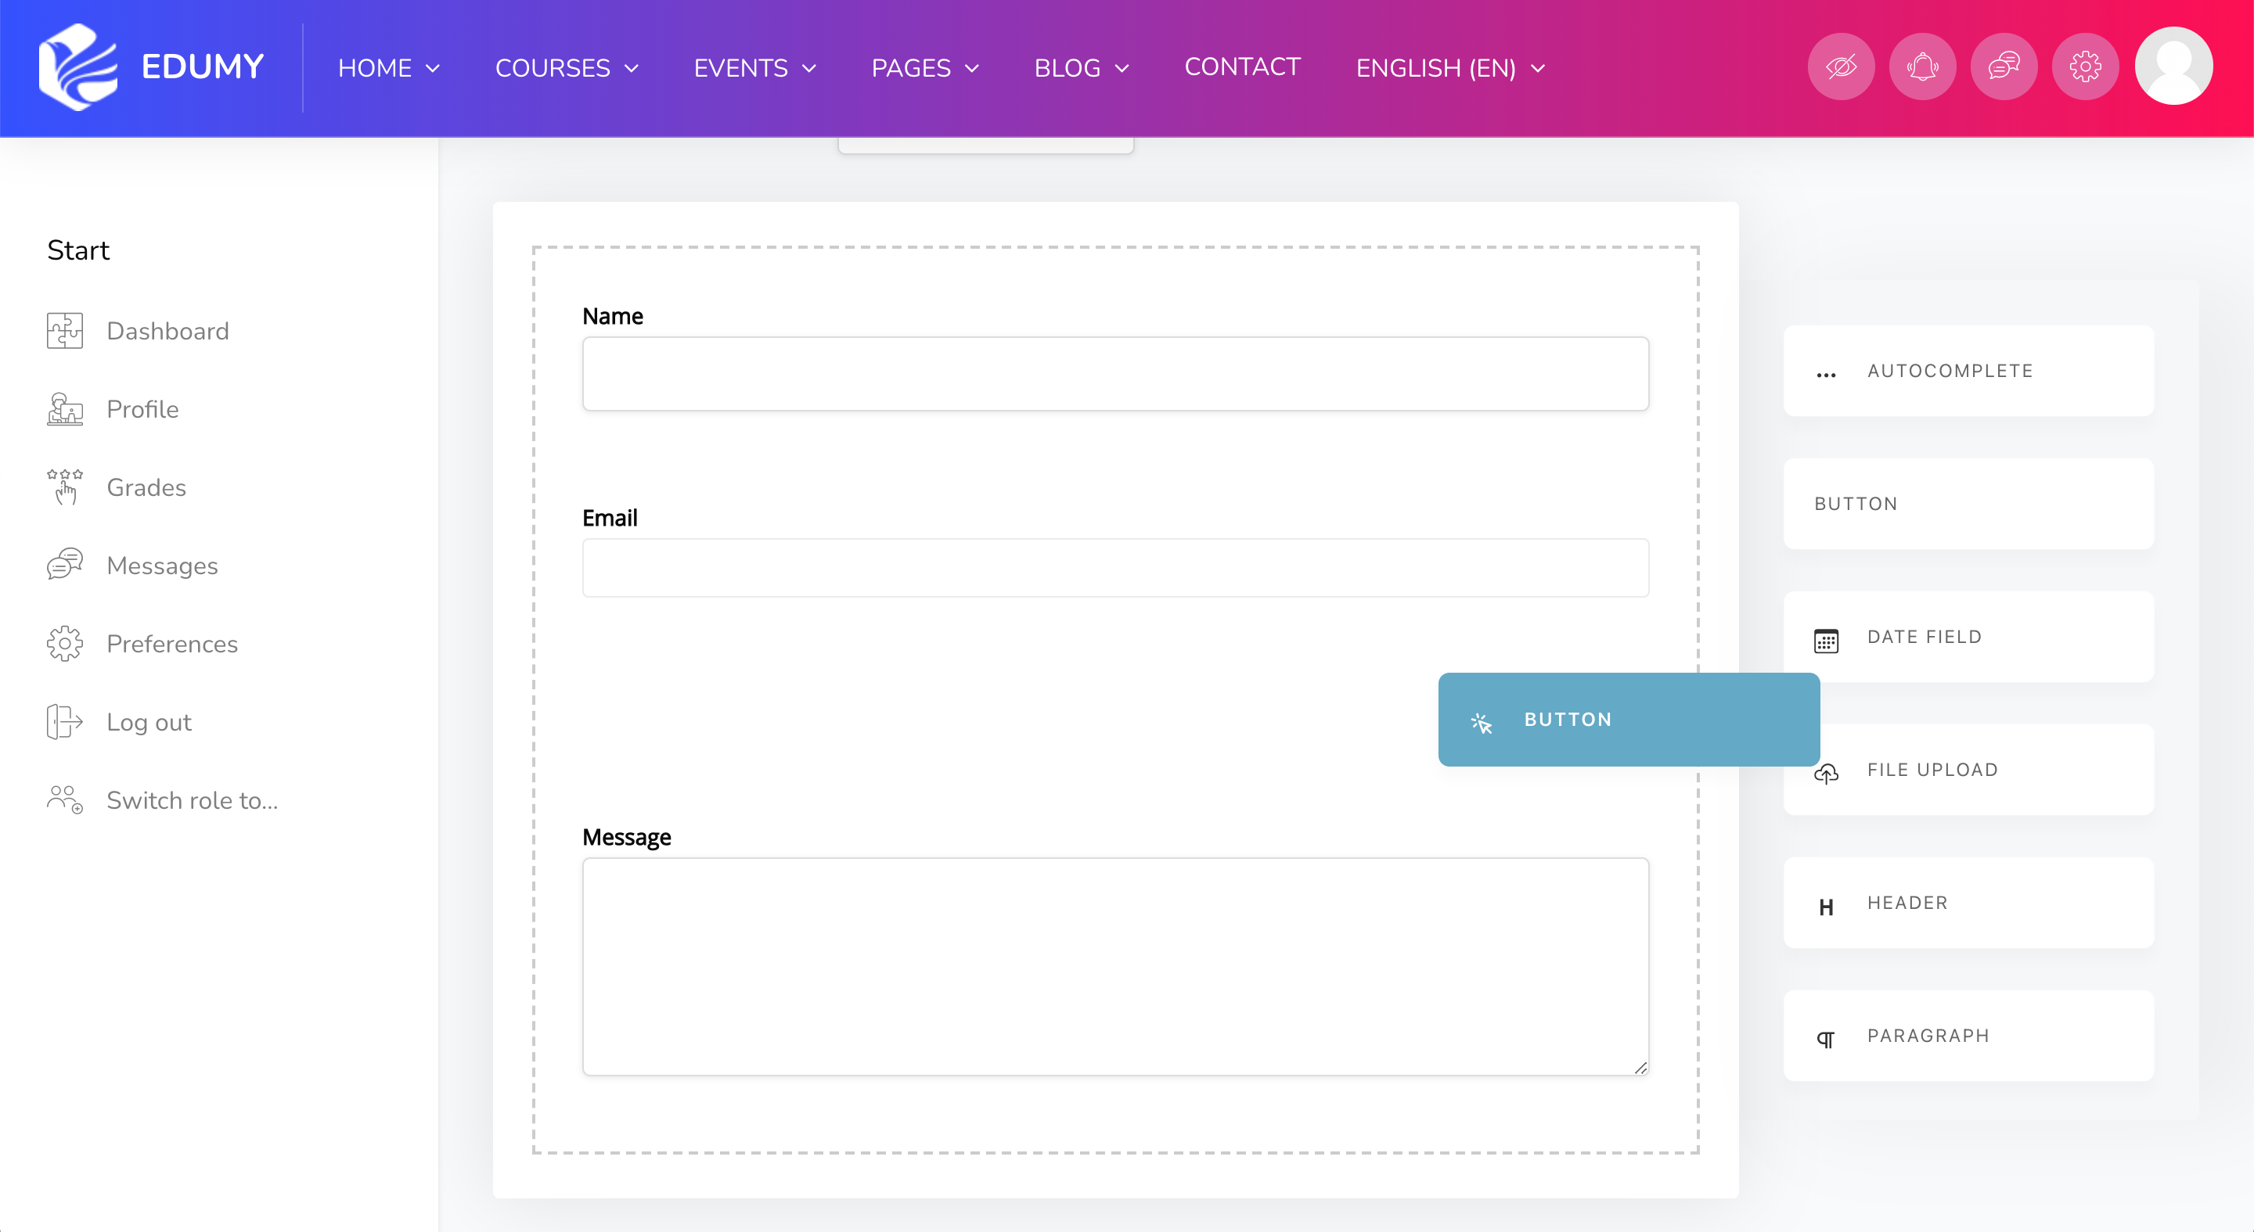The height and width of the screenshot is (1232, 2254).
Task: Open the Grades link
Action: click(x=146, y=488)
